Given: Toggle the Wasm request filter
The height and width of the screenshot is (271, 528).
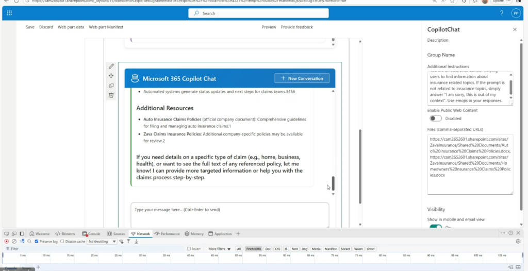Looking at the screenshot, I should click(358, 249).
